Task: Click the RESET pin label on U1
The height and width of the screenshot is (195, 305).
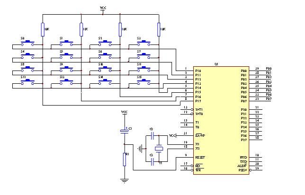Action: (x=201, y=157)
